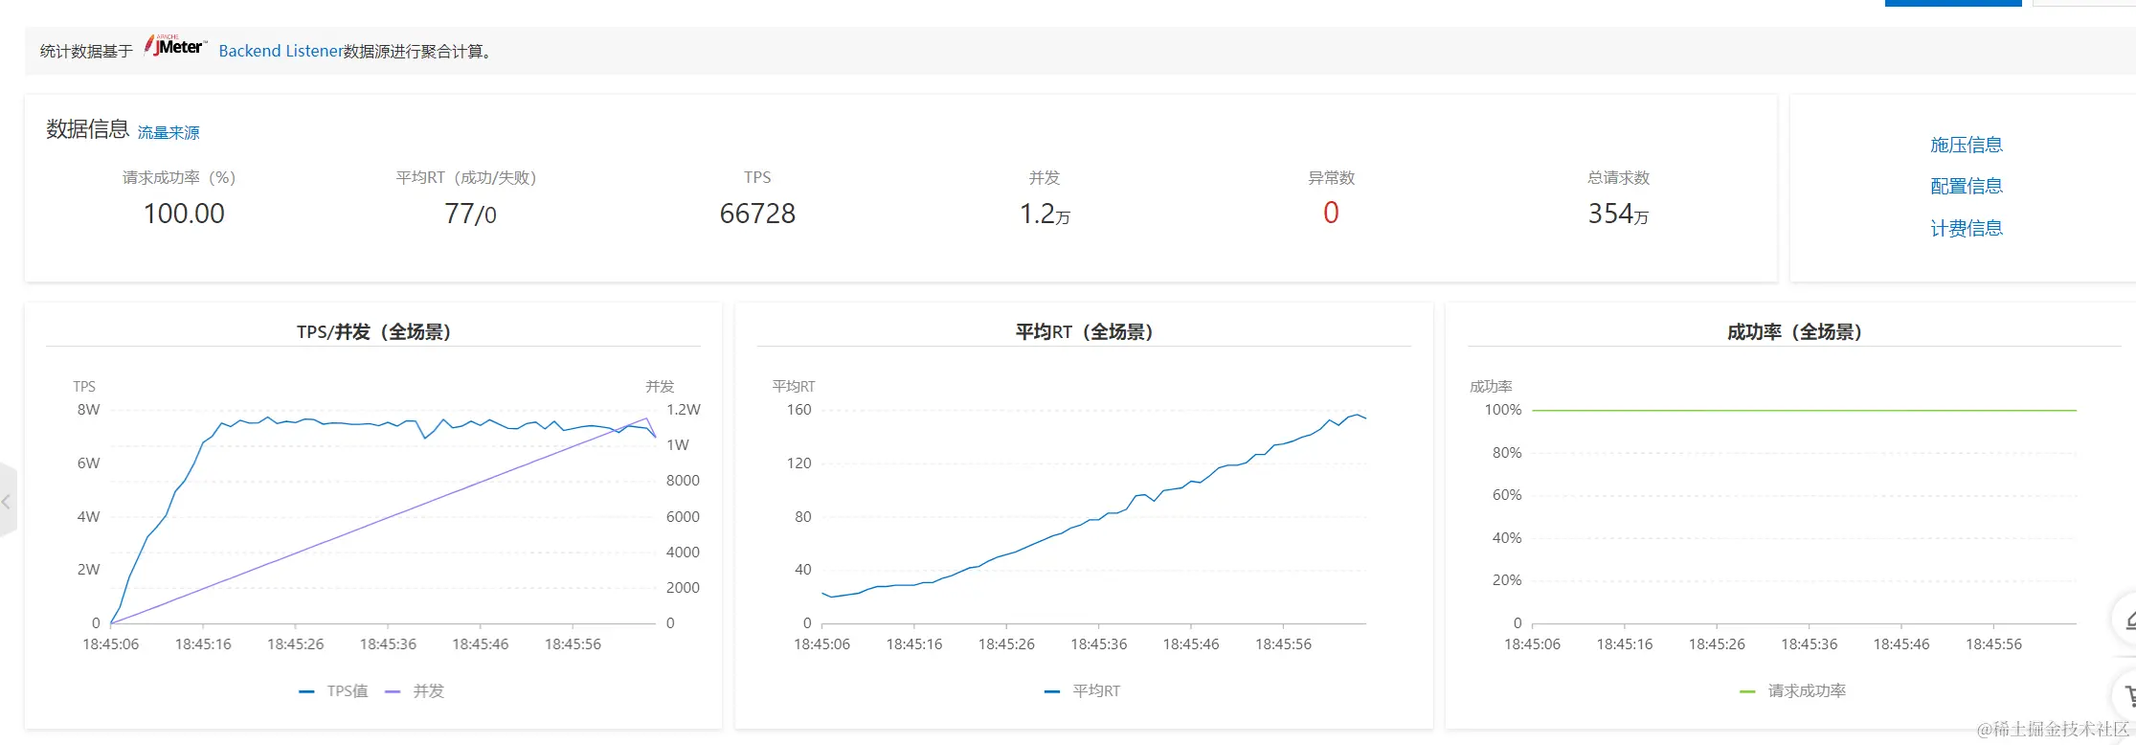Click the JMeter logo
Image resolution: width=2136 pixels, height=745 pixels.
[175, 46]
